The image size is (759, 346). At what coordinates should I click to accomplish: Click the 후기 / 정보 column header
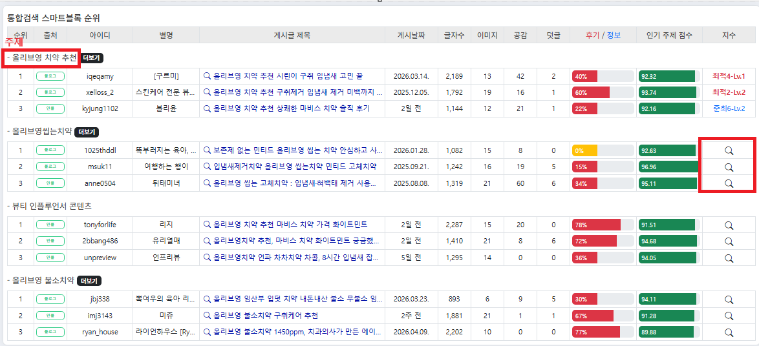click(603, 36)
